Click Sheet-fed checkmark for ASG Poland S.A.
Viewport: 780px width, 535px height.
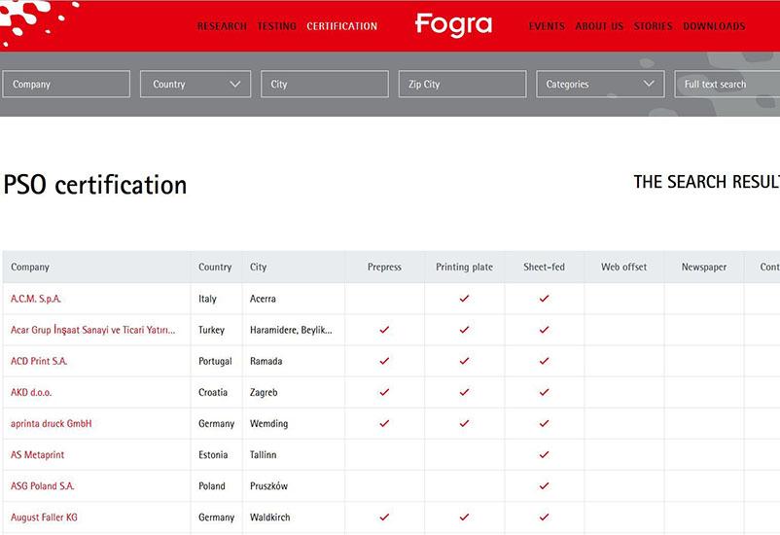point(544,485)
